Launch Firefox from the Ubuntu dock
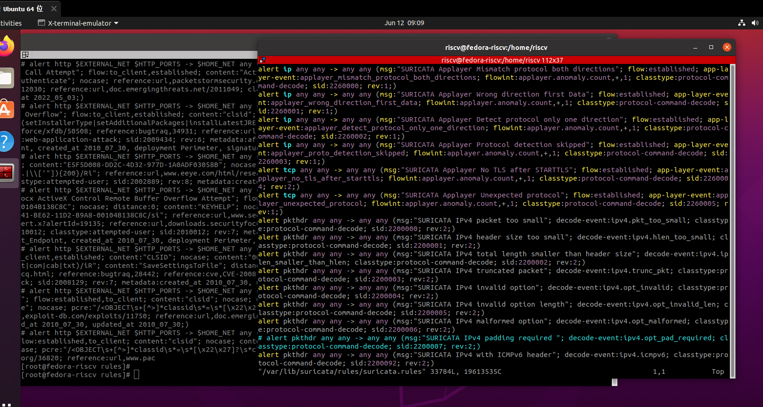The height and width of the screenshot is (407, 763). [6, 46]
